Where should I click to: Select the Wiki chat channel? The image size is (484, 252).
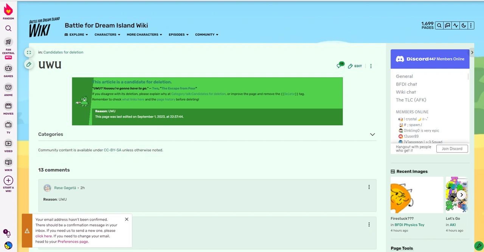click(406, 92)
